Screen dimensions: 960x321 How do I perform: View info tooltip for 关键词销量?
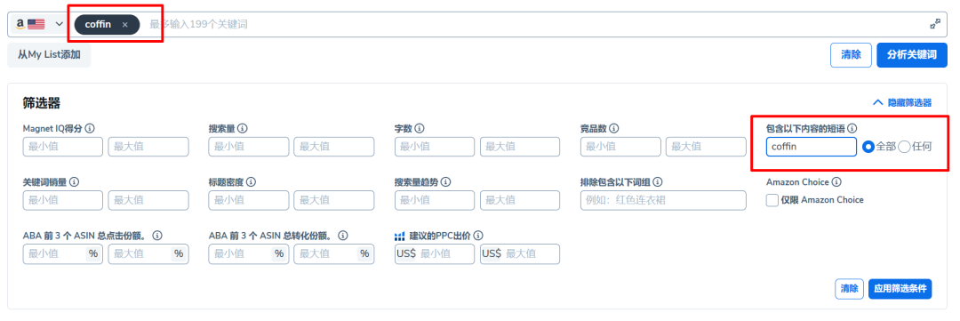75,182
